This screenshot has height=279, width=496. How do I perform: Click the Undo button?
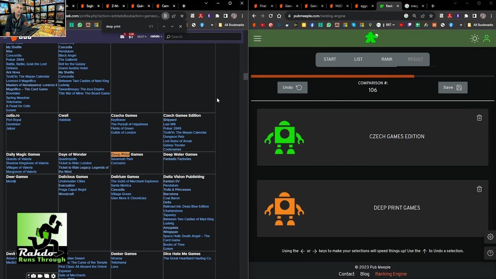[x=293, y=88]
